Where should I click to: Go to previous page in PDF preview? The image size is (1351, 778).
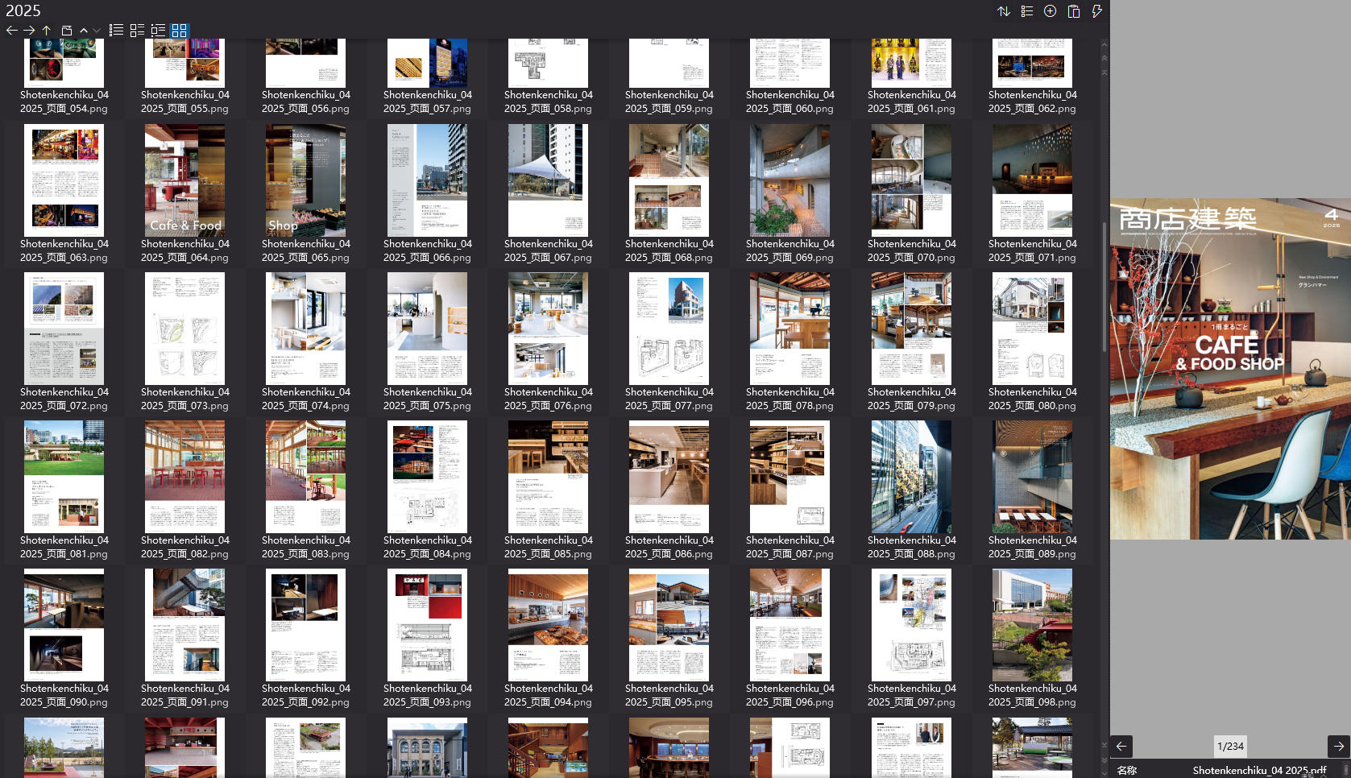pyautogui.click(x=1121, y=747)
